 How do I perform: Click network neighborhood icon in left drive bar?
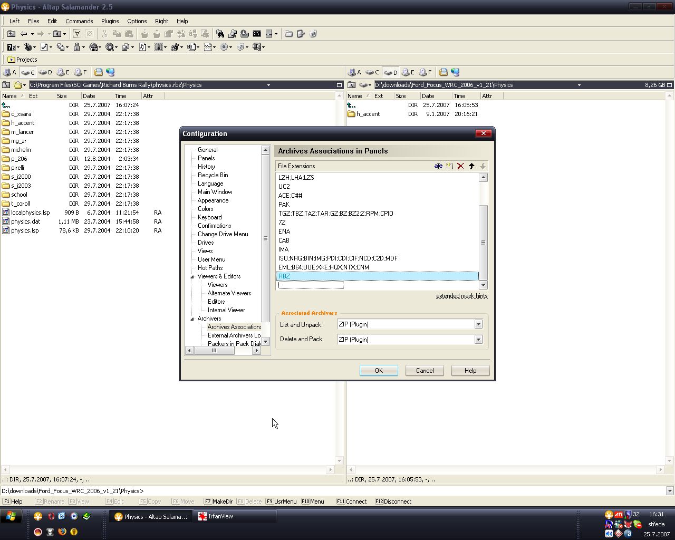pos(110,72)
